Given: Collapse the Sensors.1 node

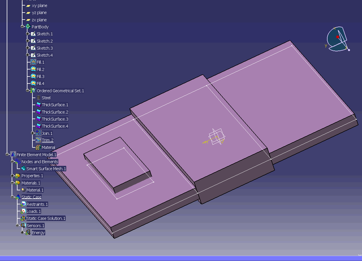Looking at the screenshot, I should click(17, 225).
